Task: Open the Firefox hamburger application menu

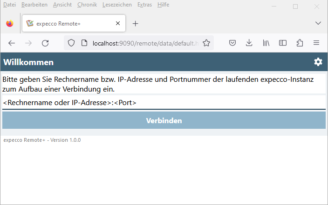Action: pos(316,43)
